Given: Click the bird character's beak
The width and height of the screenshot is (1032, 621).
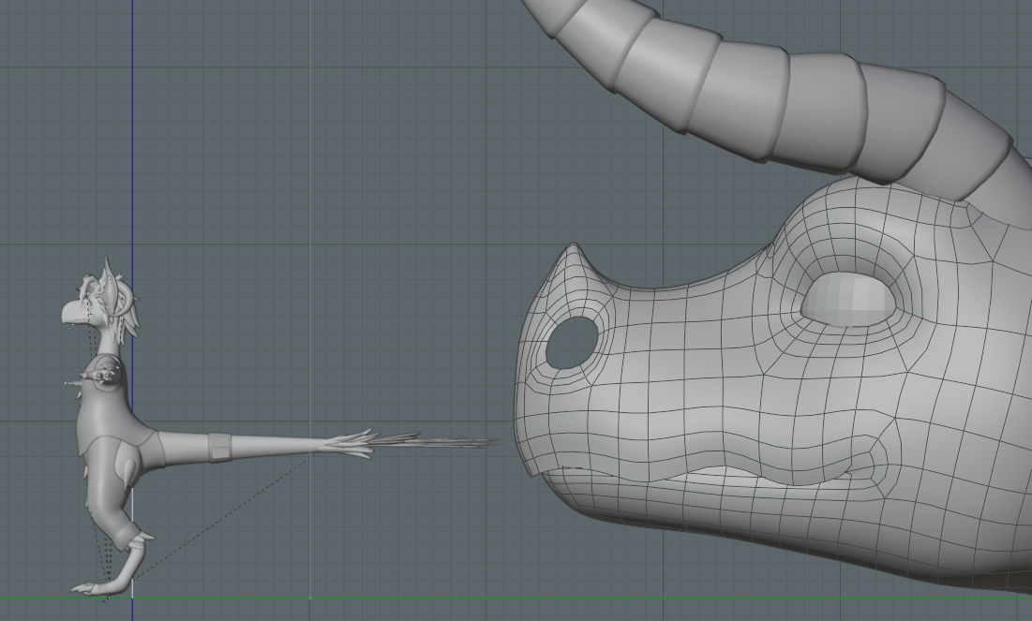Looking at the screenshot, I should (x=68, y=315).
